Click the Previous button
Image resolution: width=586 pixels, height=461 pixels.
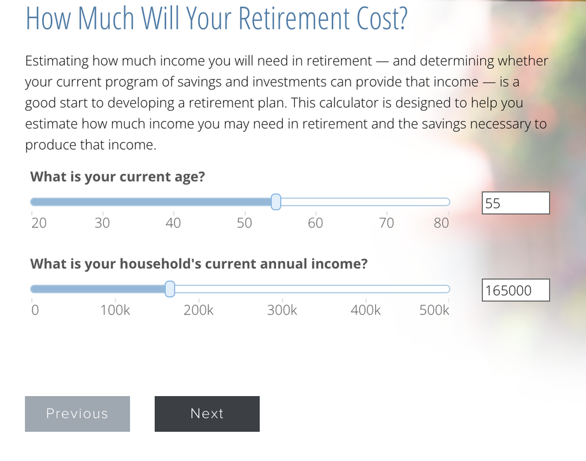(x=77, y=413)
